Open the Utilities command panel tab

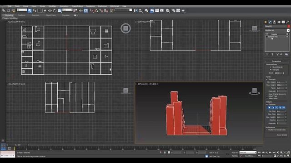[288, 22]
